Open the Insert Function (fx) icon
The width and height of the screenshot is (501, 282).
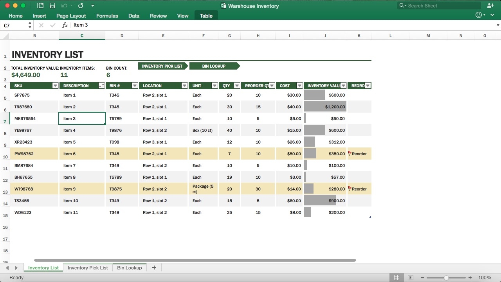click(x=65, y=25)
